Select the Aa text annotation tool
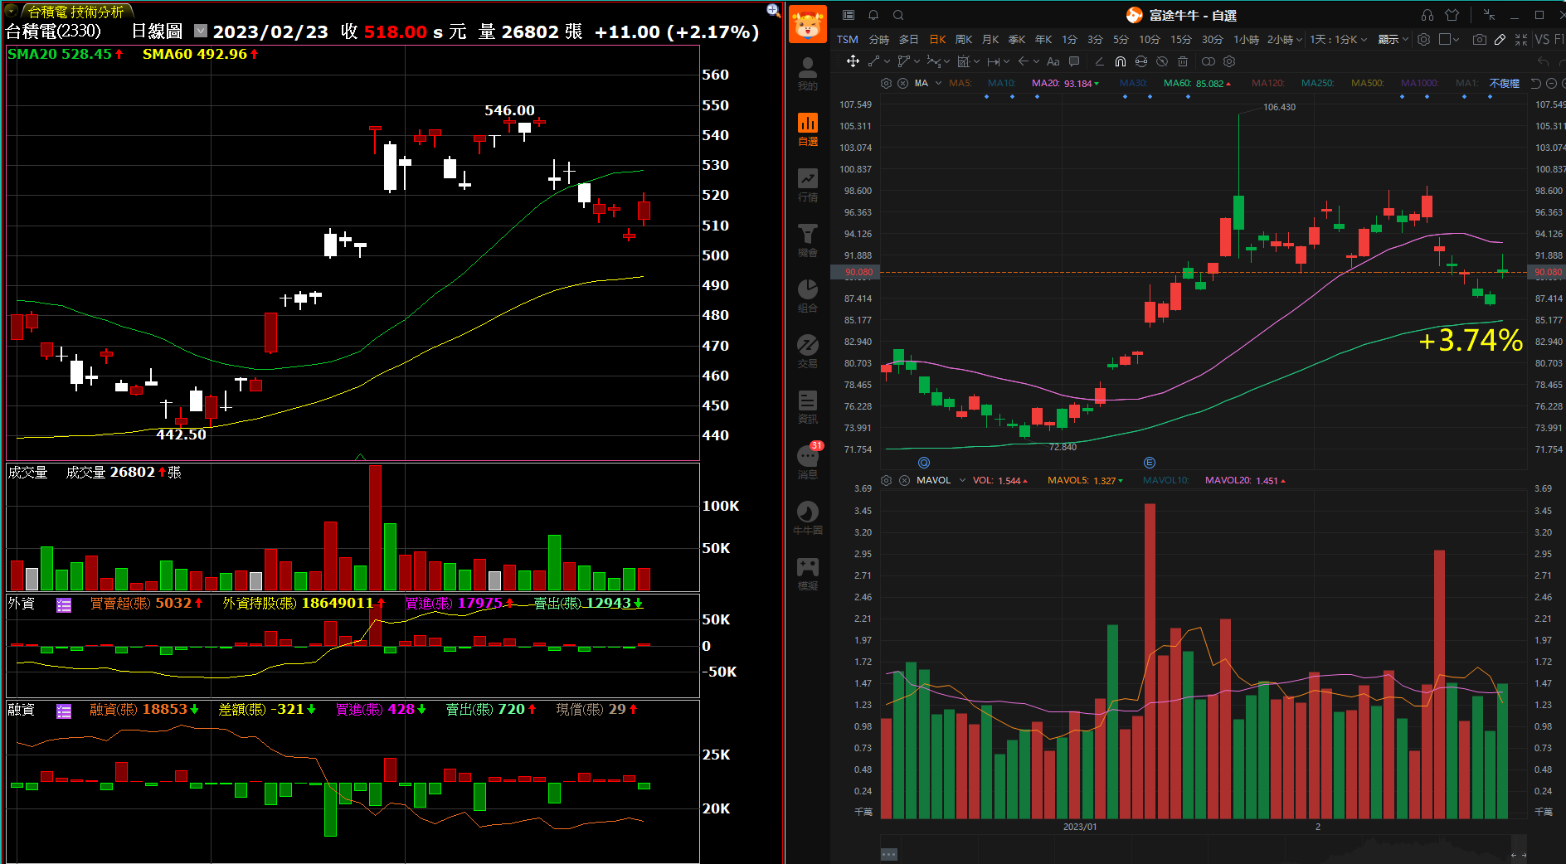Viewport: 1566px width, 864px height. [1053, 61]
